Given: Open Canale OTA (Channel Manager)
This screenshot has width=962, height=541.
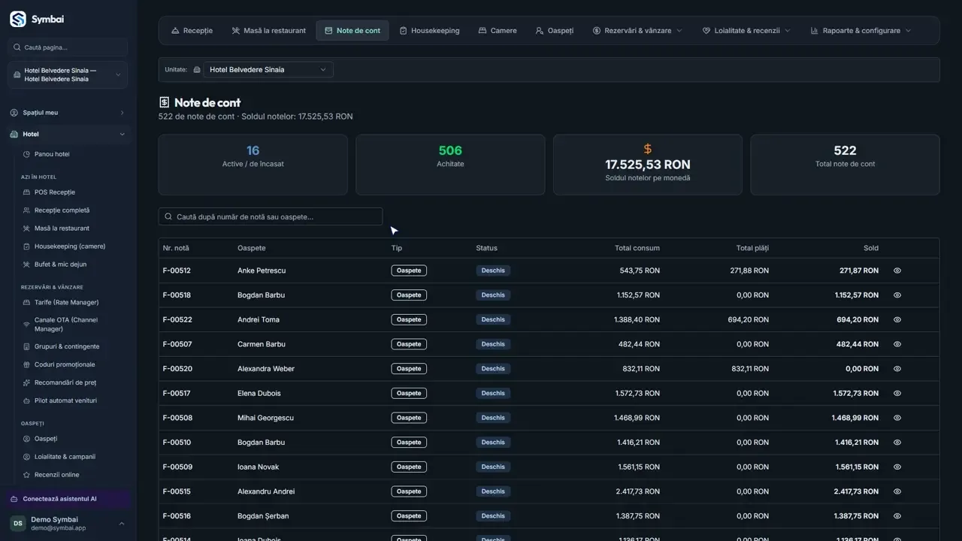Looking at the screenshot, I should pos(66,325).
